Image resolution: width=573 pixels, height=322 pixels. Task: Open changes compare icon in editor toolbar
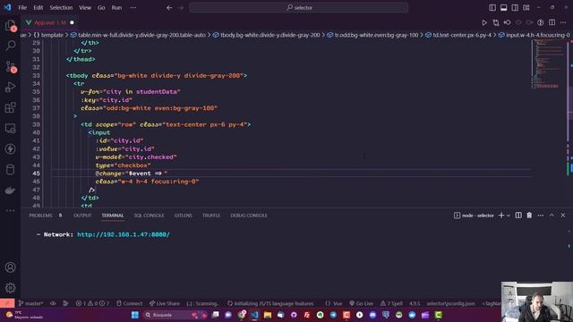click(495, 22)
